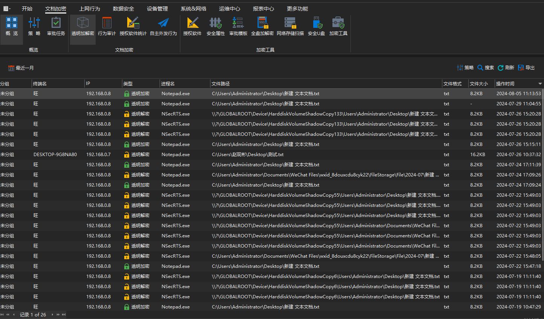Switch to the 数据安全 tab
Viewport: 544px width, 319px height.
coord(123,9)
